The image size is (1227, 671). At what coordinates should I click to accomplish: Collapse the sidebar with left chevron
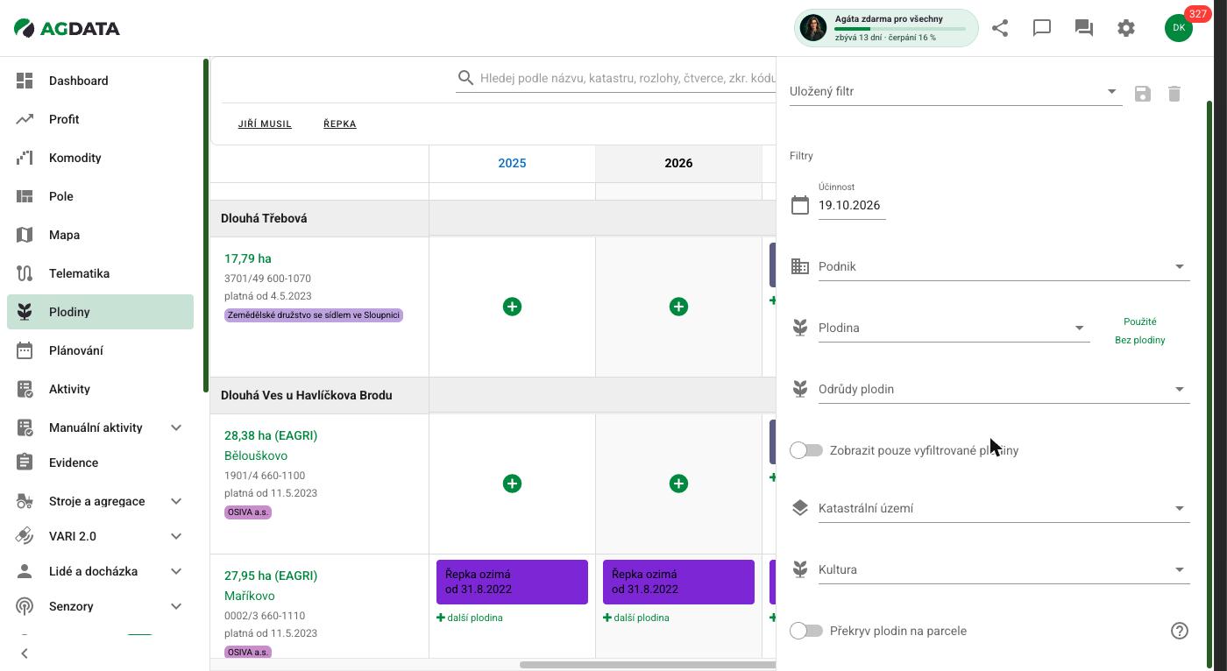pos(25,653)
